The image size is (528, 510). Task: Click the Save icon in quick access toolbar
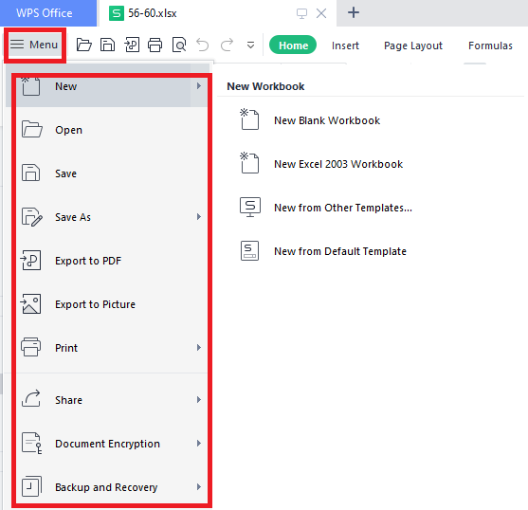pyautogui.click(x=107, y=45)
